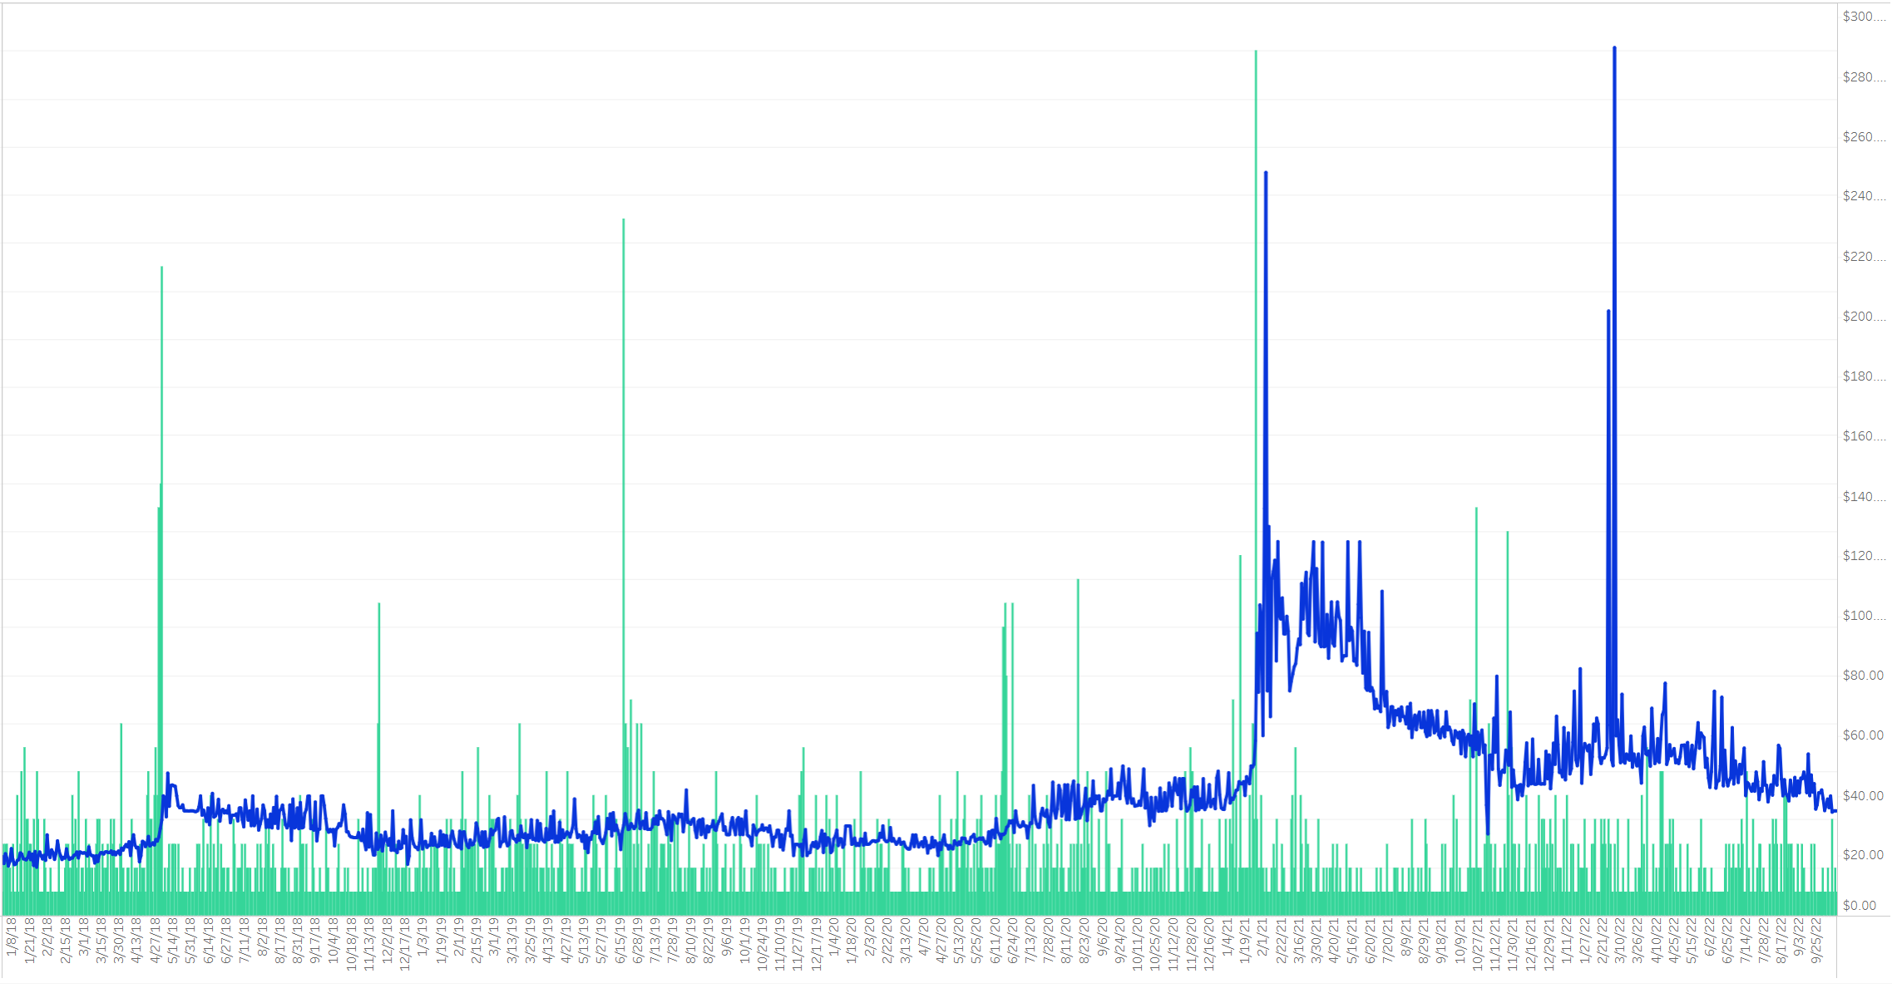The height and width of the screenshot is (993, 1892).
Task: Click the $80.00 axis label
Action: [x=1863, y=676]
